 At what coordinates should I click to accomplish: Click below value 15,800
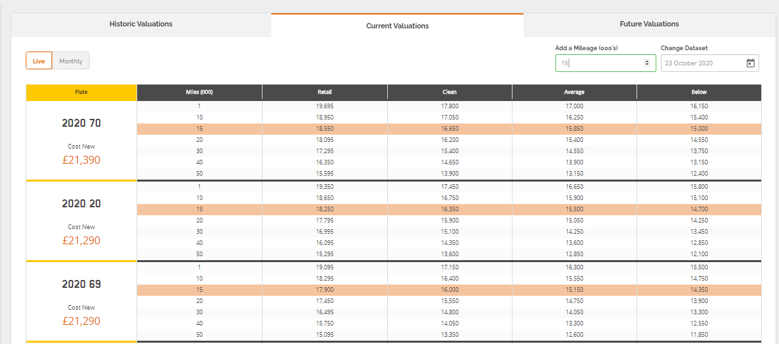point(699,187)
